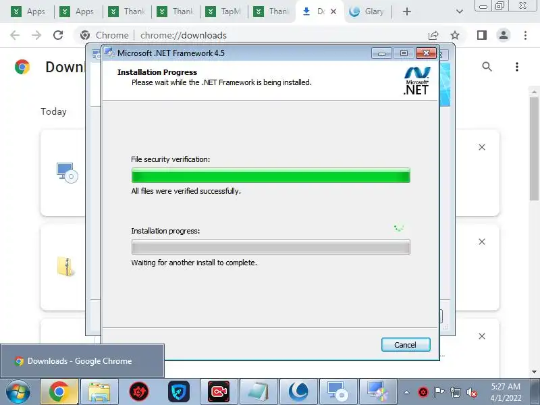Open the Chrome profile avatar menu

tap(504, 35)
